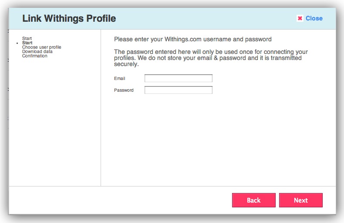Viewport: 344px width, 223px height.
Task: Click the red X close icon
Action: click(300, 18)
